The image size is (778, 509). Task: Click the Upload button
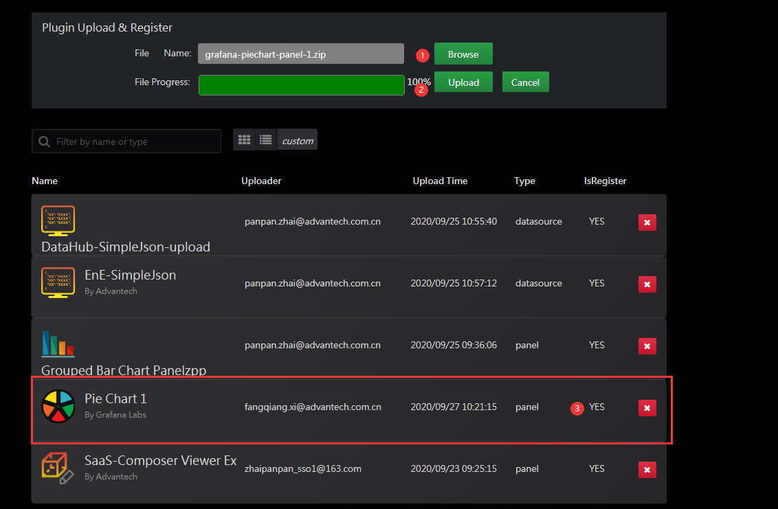click(x=463, y=82)
